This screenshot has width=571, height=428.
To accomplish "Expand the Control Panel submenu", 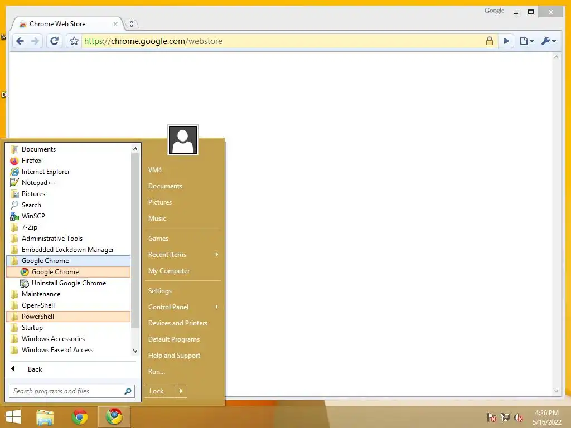I will pos(183,307).
